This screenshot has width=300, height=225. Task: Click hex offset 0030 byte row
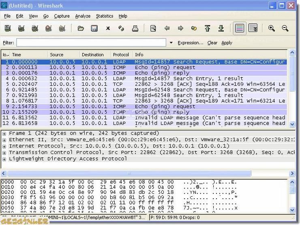coord(119,197)
